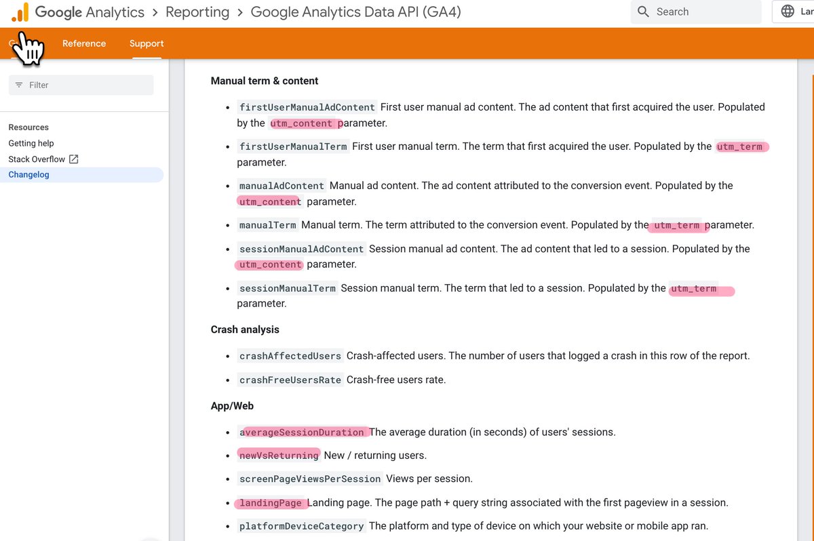Click the firstUserManualAdContent code term
The image size is (814, 541).
coord(307,107)
